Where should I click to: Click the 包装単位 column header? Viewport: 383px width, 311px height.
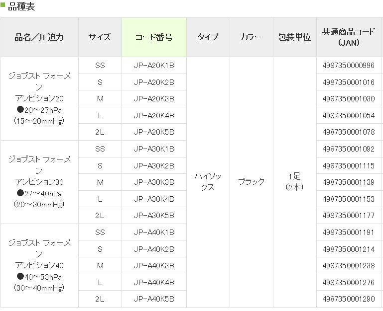pos(294,37)
